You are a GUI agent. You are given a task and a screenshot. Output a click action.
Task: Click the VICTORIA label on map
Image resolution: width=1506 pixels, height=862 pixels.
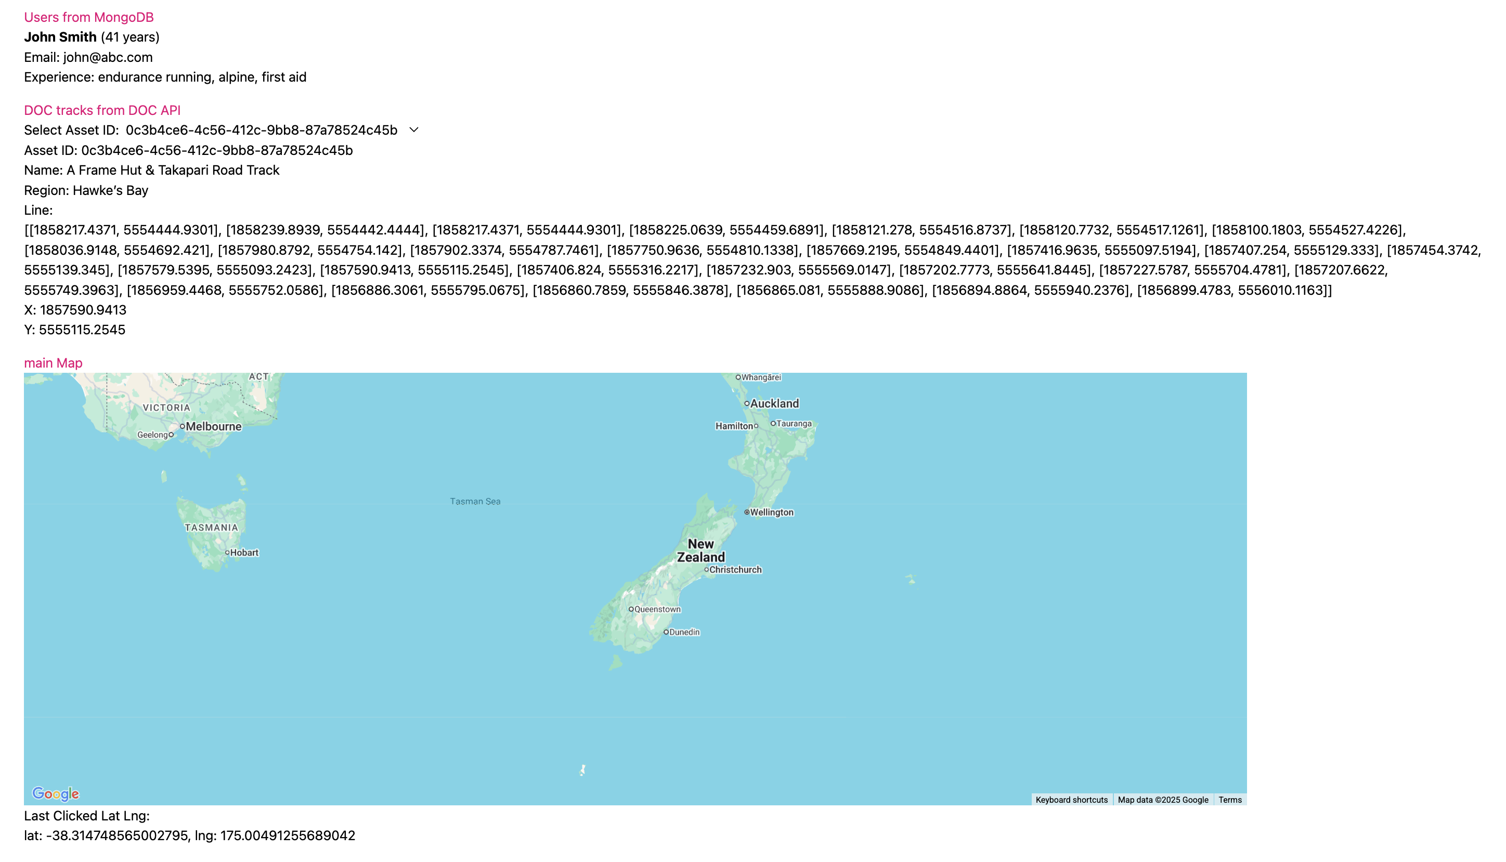(x=167, y=407)
